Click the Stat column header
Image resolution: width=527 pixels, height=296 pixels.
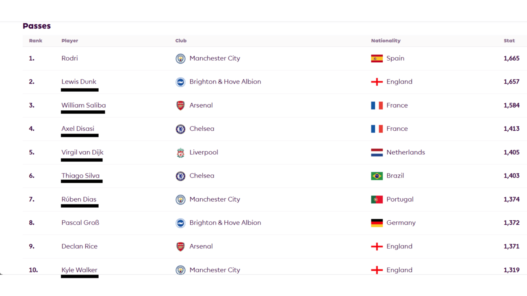click(509, 41)
